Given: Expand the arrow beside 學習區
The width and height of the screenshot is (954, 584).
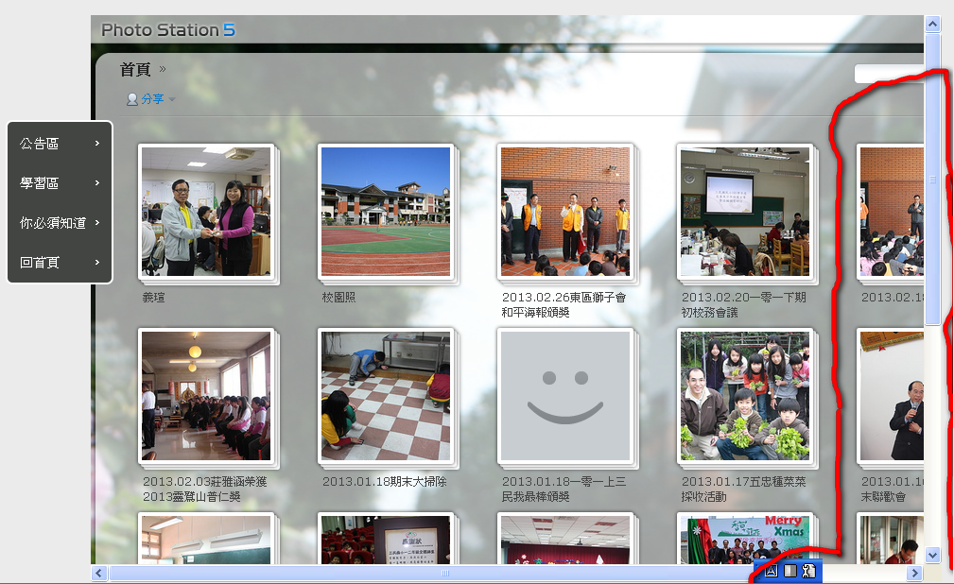Looking at the screenshot, I should tap(97, 182).
